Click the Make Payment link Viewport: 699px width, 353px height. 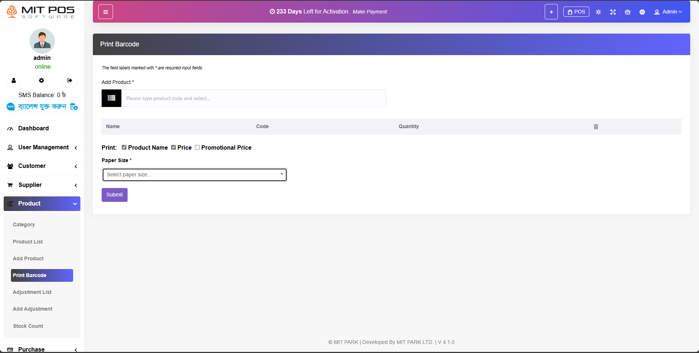point(370,12)
